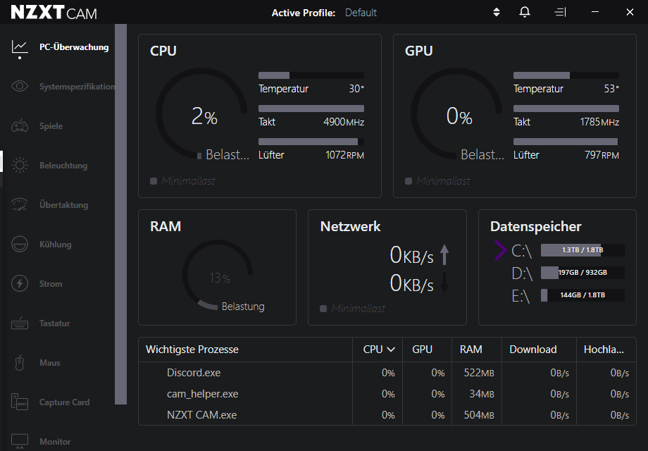
Task: Sort by GPU column header
Action: (x=423, y=350)
